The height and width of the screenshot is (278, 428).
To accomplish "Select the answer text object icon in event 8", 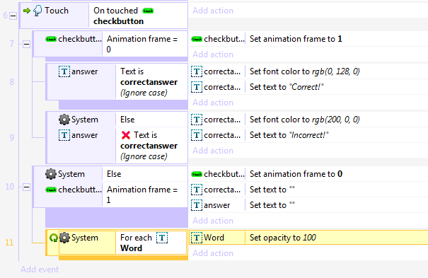I will 64,71.
